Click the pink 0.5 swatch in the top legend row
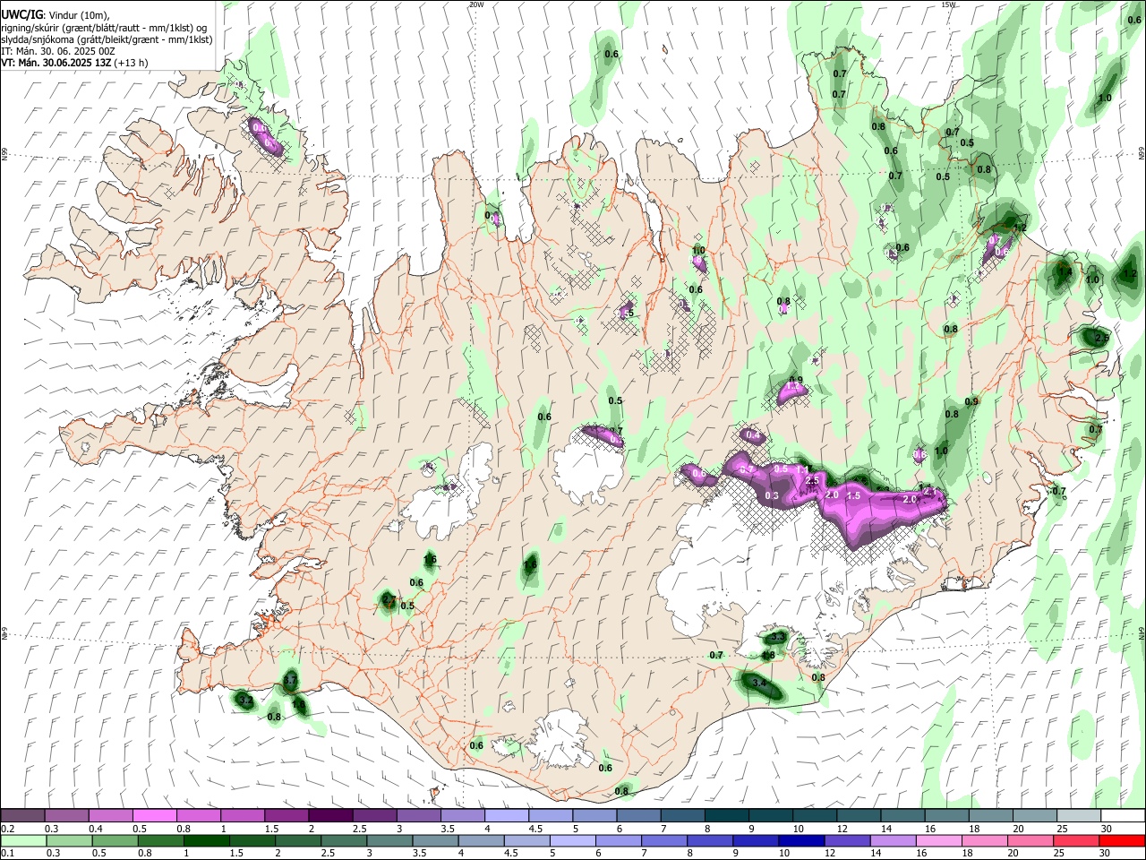The width and height of the screenshot is (1146, 860). (154, 816)
